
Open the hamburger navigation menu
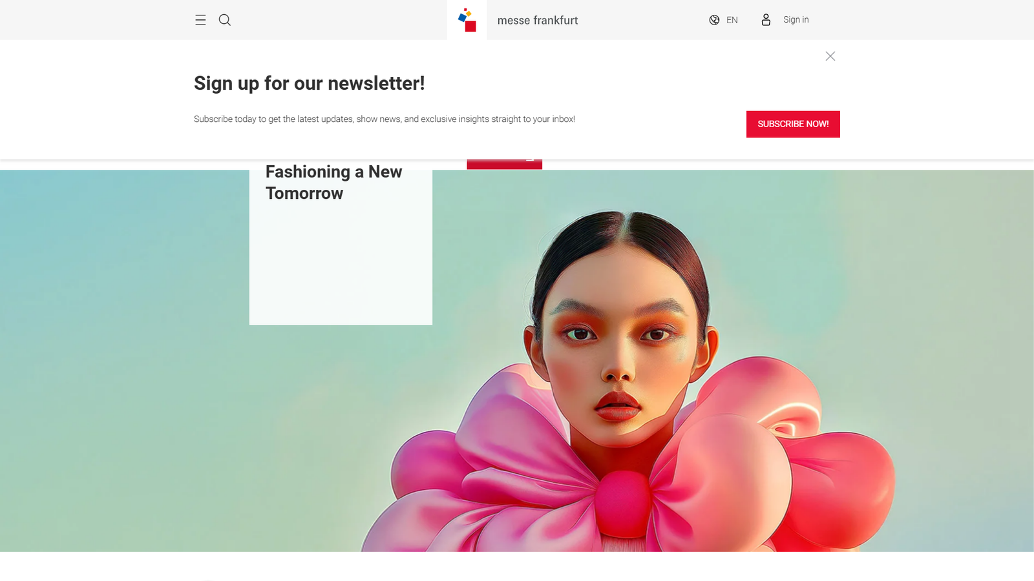click(200, 20)
